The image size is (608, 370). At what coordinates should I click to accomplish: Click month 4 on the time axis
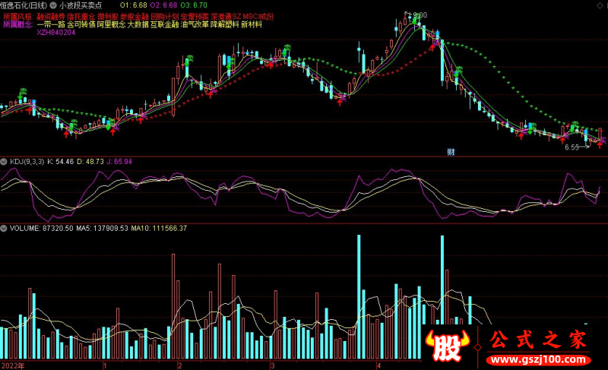378,365
